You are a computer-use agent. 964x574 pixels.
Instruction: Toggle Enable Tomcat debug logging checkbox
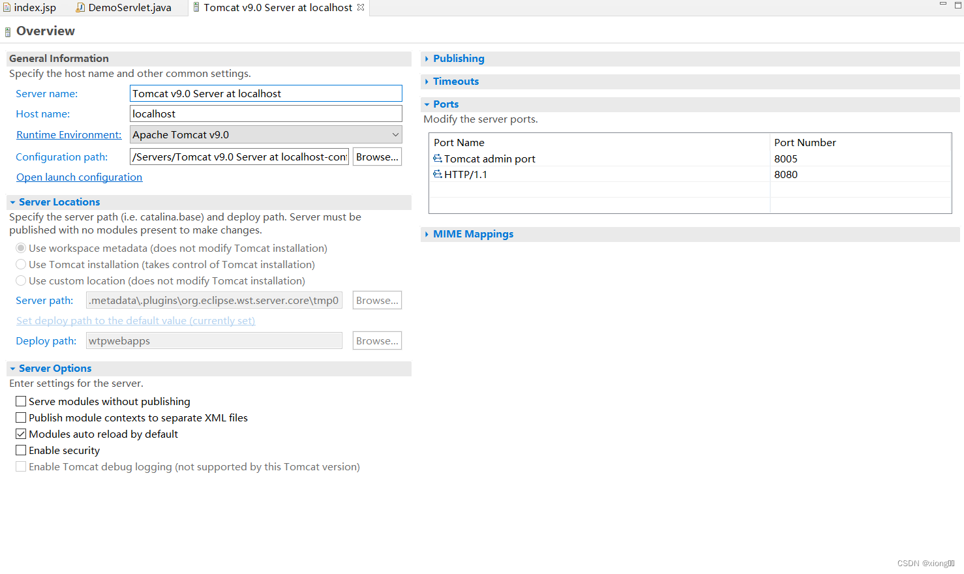pyautogui.click(x=21, y=466)
